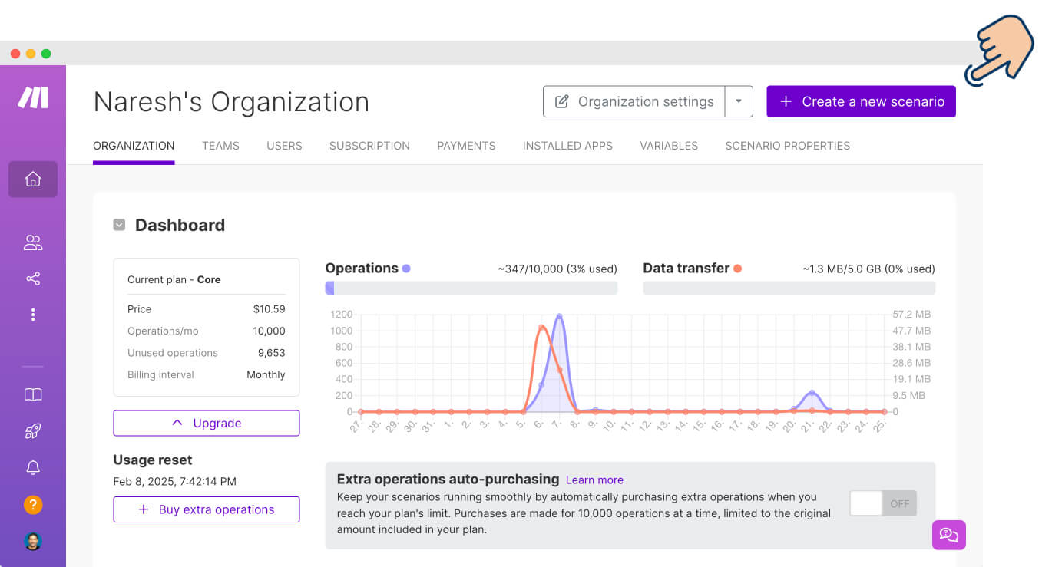
Task: Open the Home dashboard from the sidebar
Action: tap(32, 179)
